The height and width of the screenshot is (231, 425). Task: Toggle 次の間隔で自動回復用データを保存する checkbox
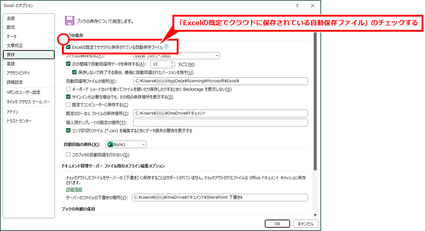coord(68,64)
